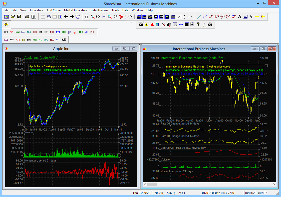281x197 pixels.
Task: Click the chart calendar icon at toolbar start
Action: click(7, 17)
